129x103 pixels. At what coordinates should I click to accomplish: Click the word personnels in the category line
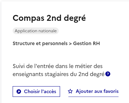pos(55,44)
